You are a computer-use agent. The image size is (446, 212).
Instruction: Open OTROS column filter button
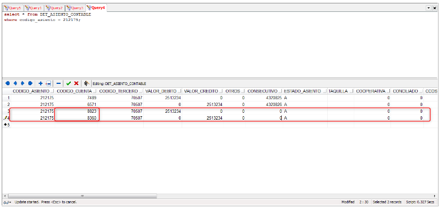coord(243,91)
